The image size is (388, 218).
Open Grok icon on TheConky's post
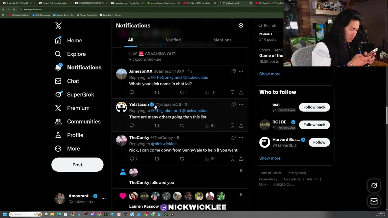coord(233,138)
